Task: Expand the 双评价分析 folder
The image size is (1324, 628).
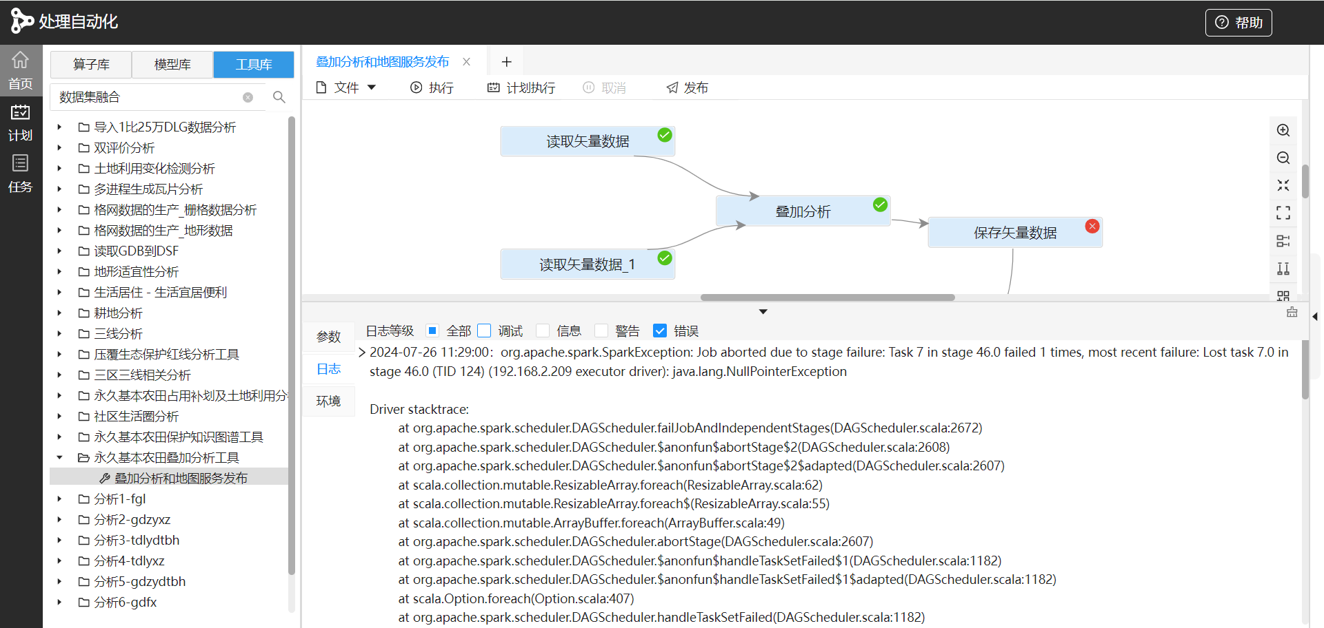Action: click(x=59, y=147)
